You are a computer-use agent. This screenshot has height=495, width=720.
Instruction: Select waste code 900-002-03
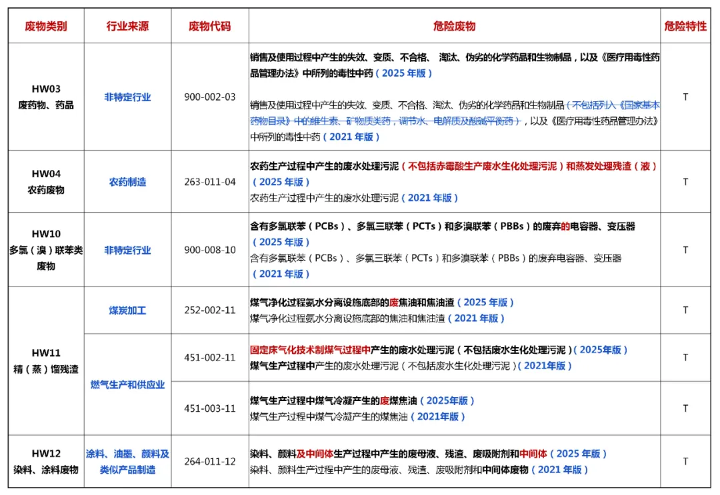point(209,97)
